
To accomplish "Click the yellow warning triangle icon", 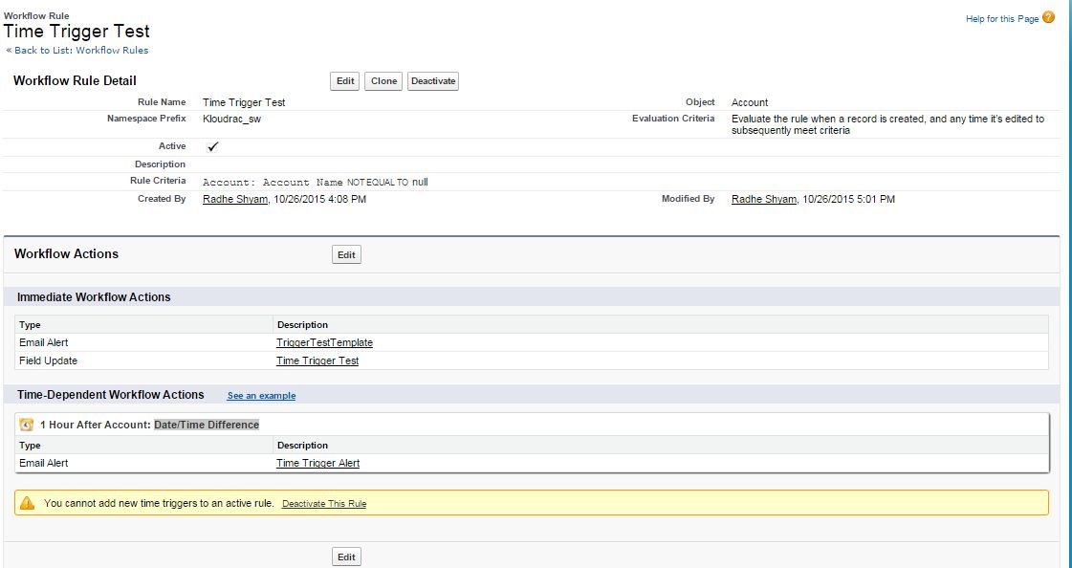I will tap(27, 503).
